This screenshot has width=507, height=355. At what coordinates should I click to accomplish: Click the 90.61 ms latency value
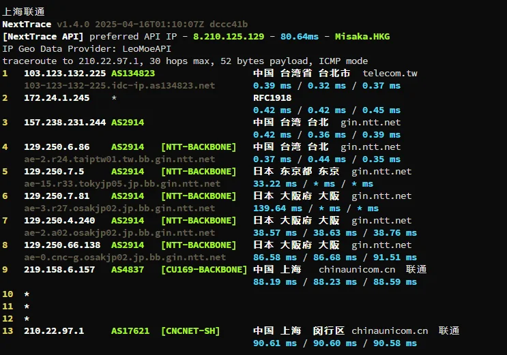pos(275,343)
